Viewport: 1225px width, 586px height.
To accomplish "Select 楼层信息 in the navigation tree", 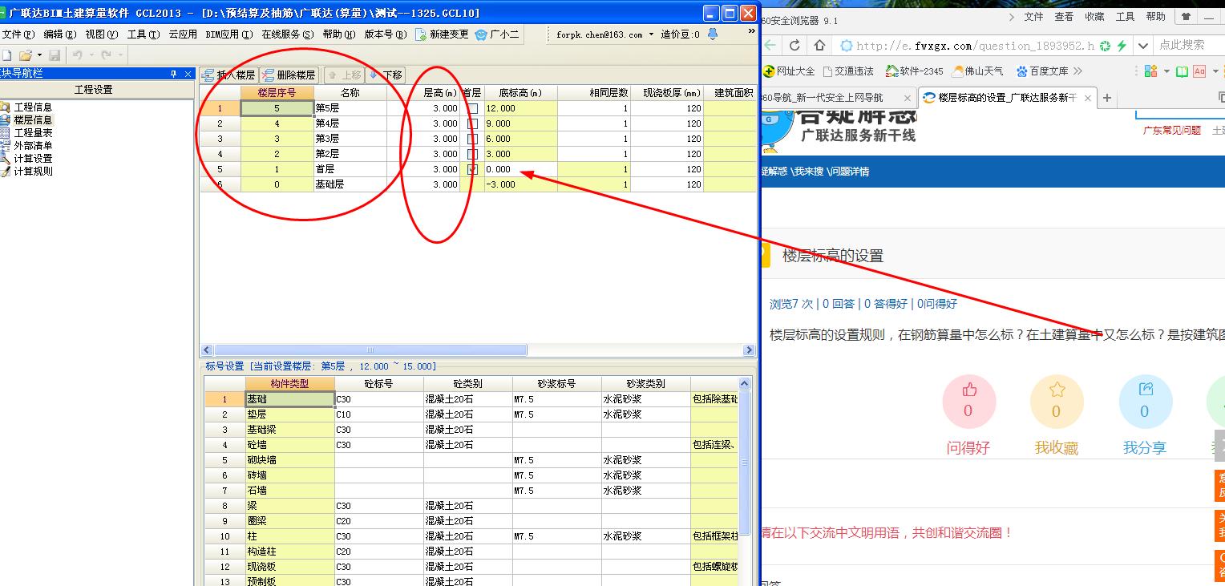I will pyautogui.click(x=33, y=120).
